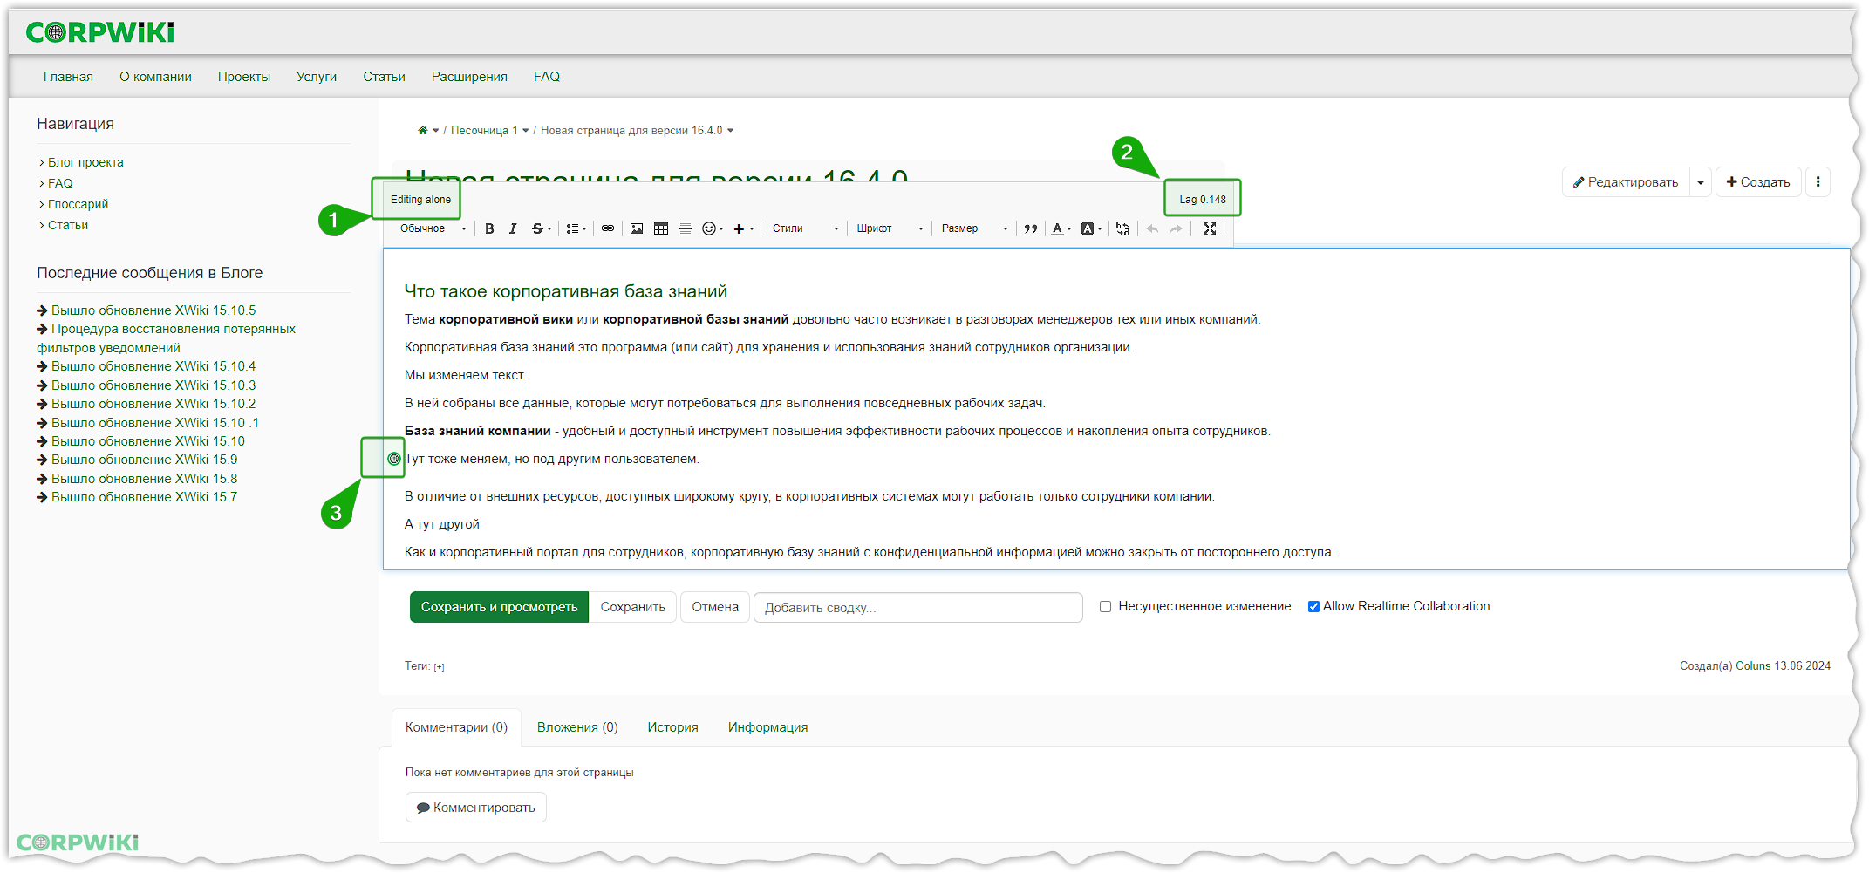The image size is (1869, 873).
Task: Open the Главная menu item
Action: pyautogui.click(x=68, y=77)
